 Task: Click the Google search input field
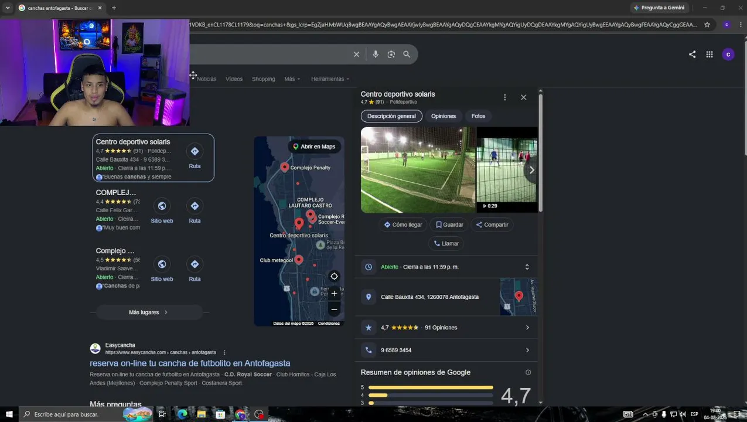pos(270,55)
